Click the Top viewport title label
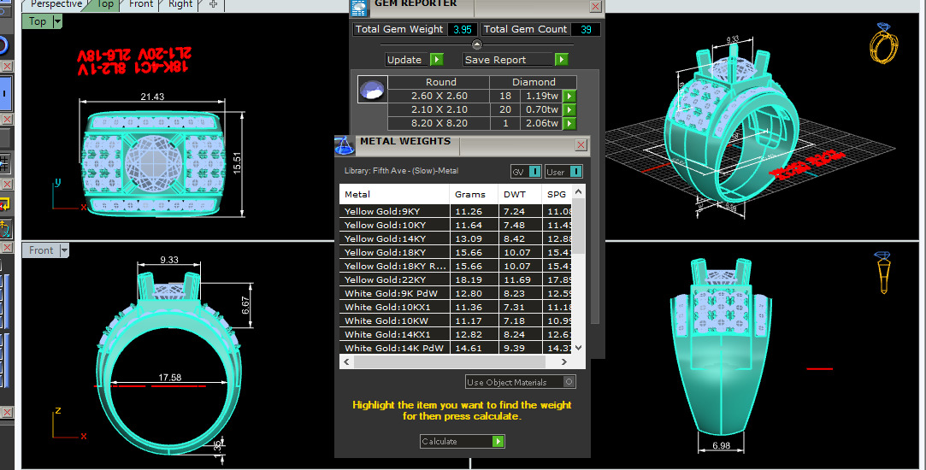The image size is (926, 470). (x=38, y=21)
